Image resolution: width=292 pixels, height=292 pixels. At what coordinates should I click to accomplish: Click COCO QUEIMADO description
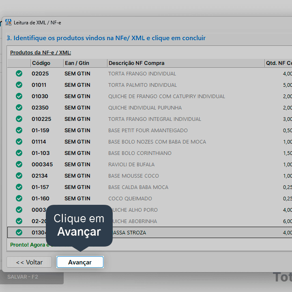130,198
